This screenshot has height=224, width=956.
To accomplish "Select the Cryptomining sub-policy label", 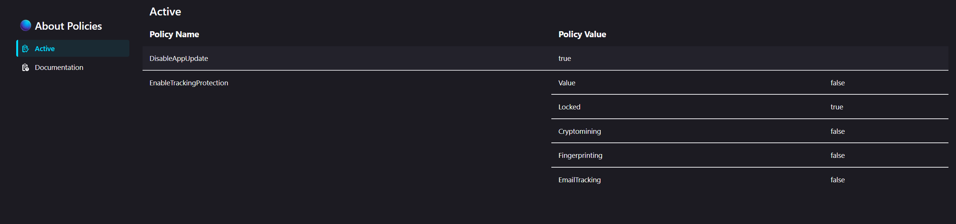I will [580, 131].
